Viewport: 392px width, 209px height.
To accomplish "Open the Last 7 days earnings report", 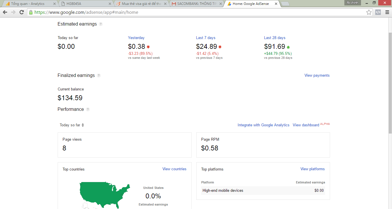I will pos(205,38).
